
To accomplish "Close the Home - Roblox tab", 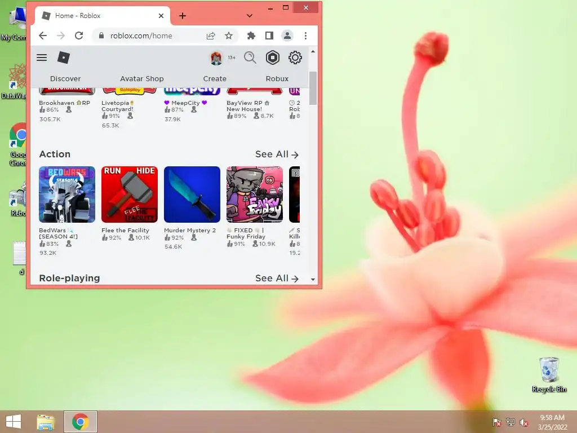I will 161,16.
